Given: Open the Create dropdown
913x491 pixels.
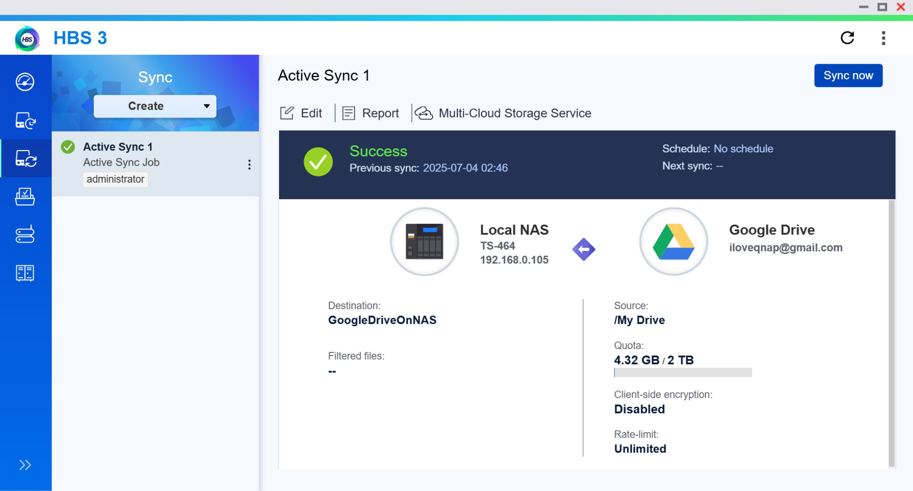Looking at the screenshot, I should coord(155,106).
